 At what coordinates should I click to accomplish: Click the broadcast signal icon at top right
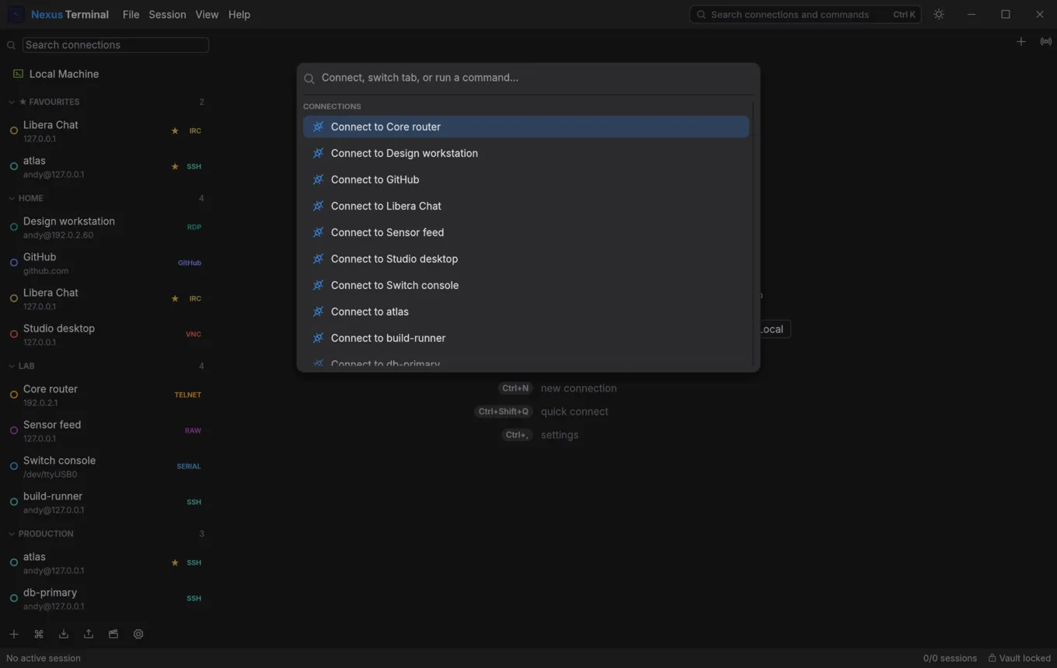pos(1046,42)
